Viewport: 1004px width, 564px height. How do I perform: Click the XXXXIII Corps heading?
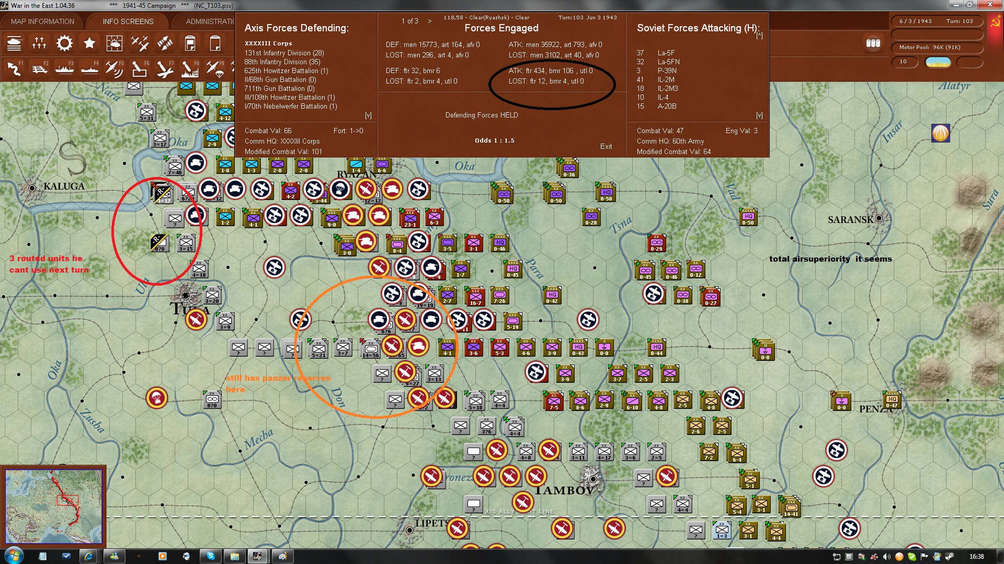268,44
